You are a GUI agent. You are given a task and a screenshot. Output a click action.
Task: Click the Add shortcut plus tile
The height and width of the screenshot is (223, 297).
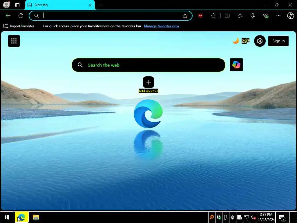pos(148,82)
